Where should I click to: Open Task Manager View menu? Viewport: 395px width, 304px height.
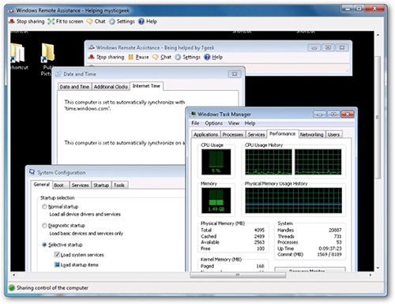[234, 123]
